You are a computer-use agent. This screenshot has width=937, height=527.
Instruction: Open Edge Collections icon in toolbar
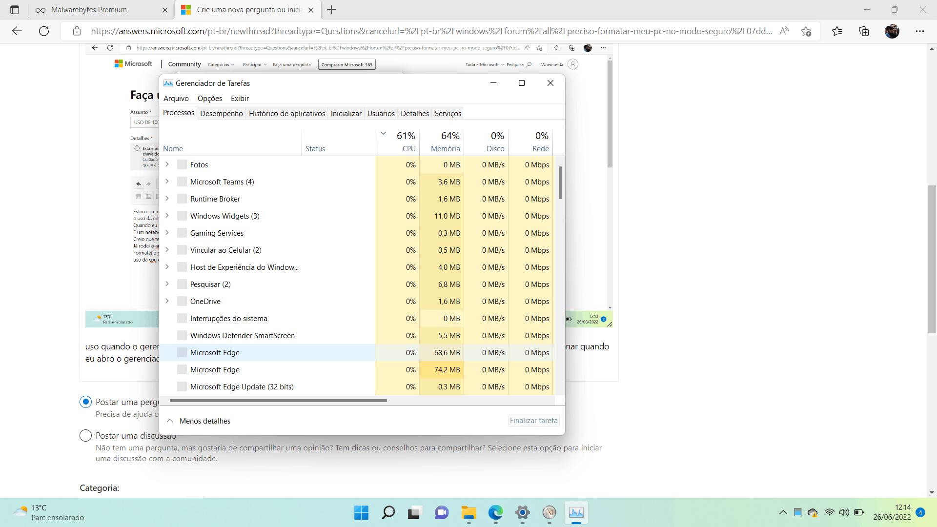pos(864,31)
